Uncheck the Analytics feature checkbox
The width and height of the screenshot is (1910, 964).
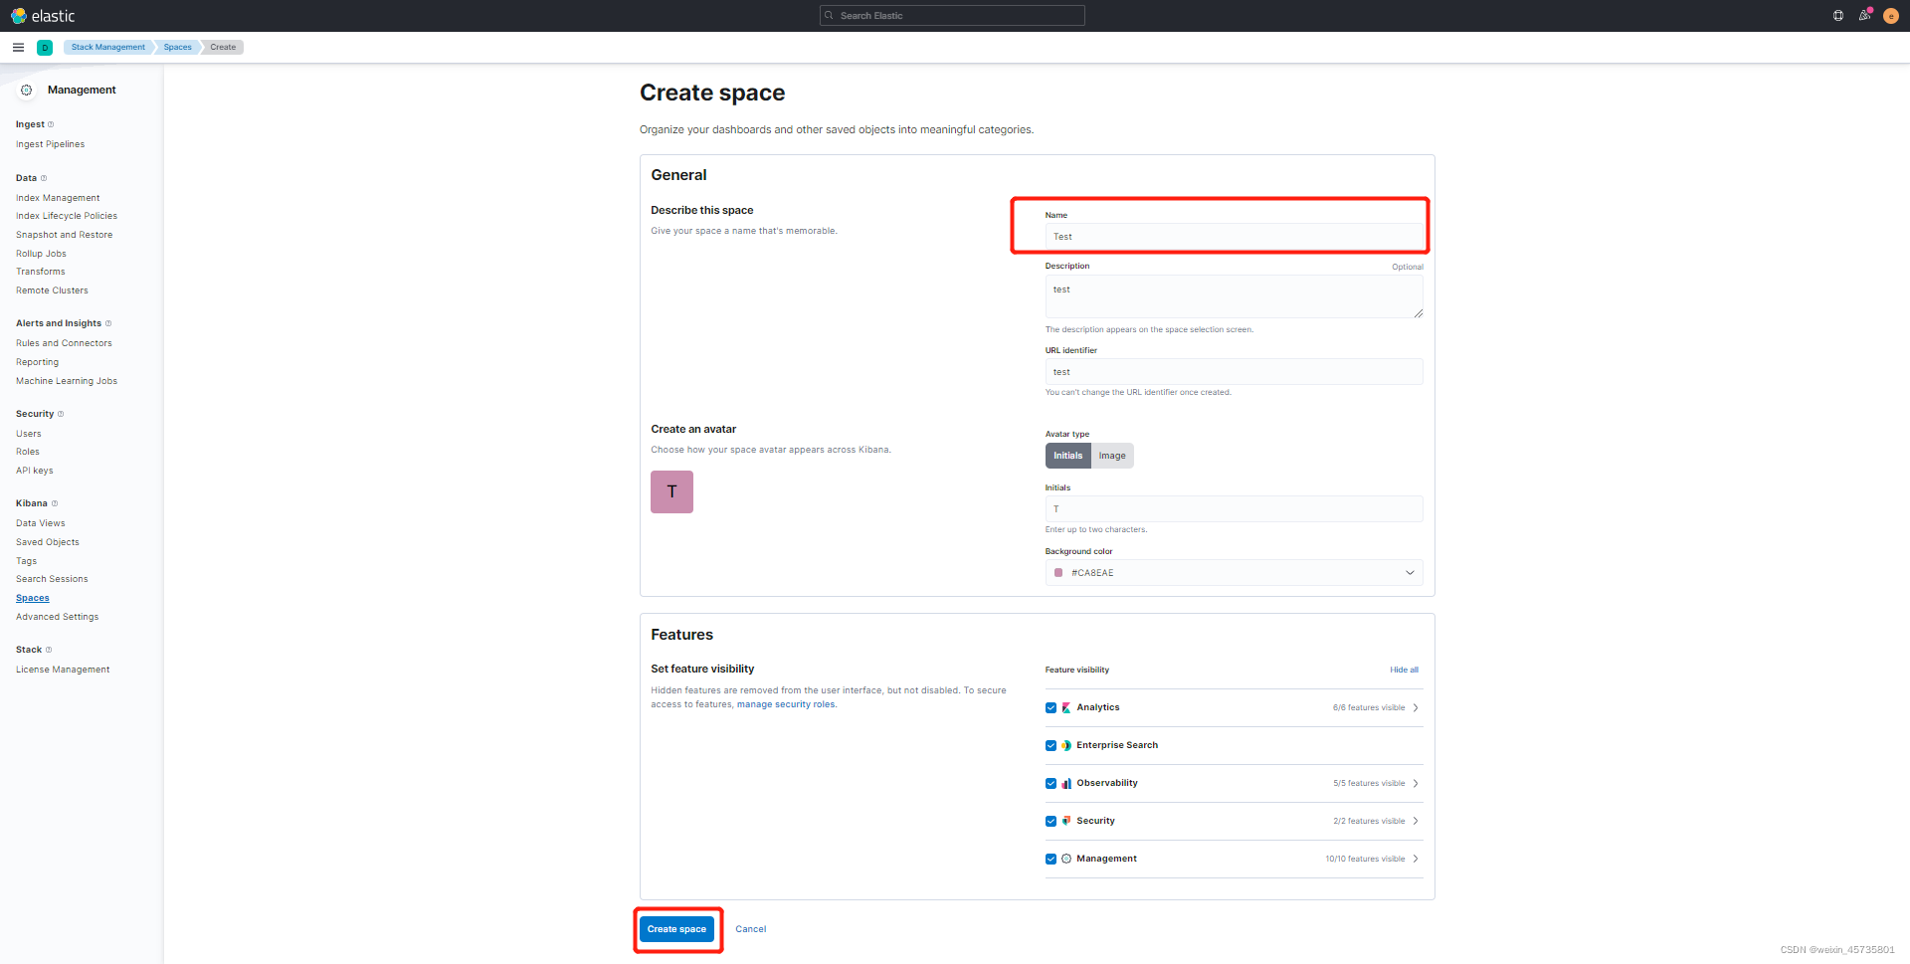tap(1050, 707)
